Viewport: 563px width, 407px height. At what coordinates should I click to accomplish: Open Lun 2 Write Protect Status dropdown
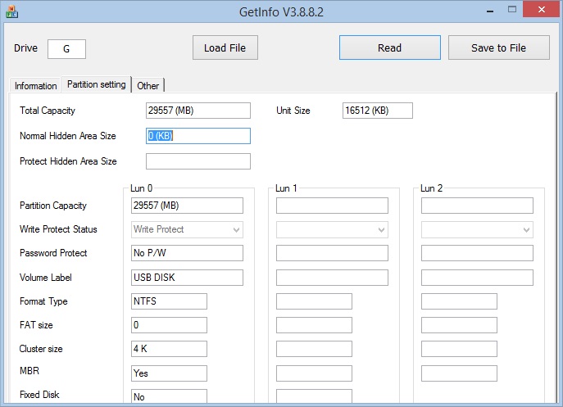(477, 229)
